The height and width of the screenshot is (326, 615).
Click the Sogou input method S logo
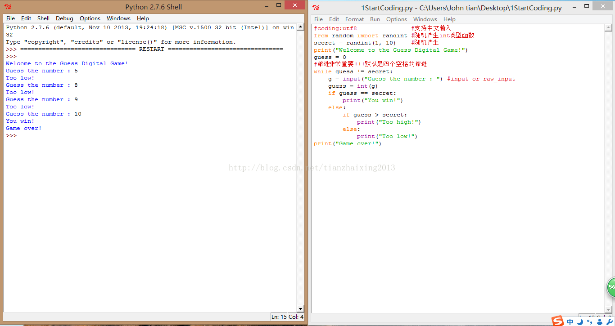point(558,321)
